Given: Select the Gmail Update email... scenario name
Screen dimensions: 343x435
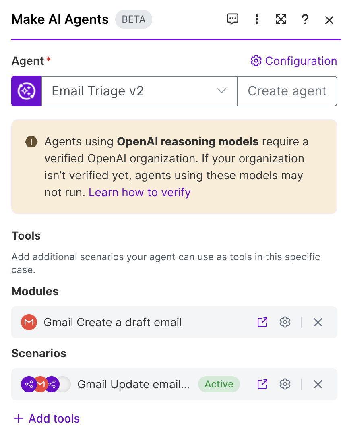Looking at the screenshot, I should click(x=133, y=385).
